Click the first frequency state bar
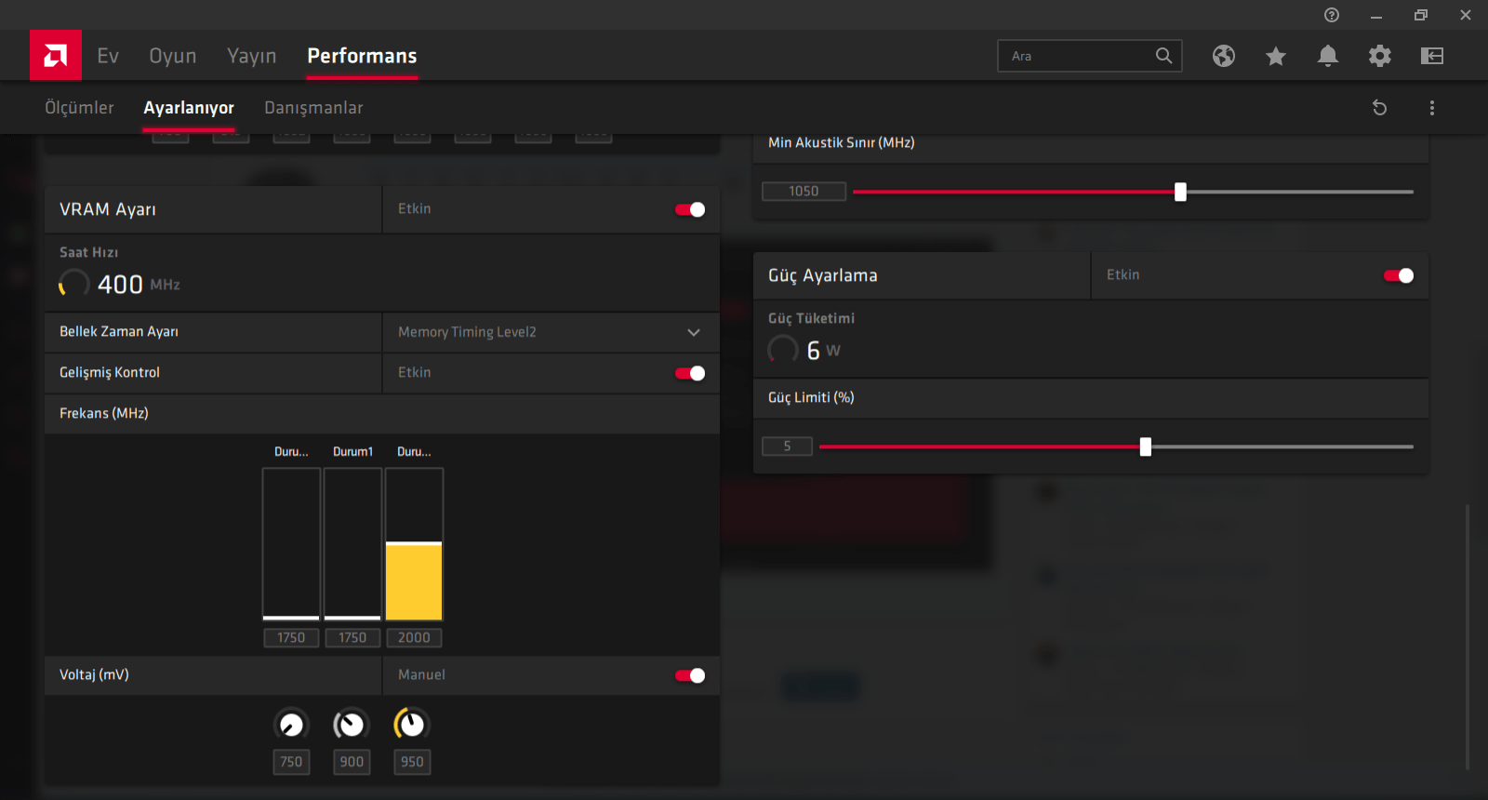Image resolution: width=1488 pixels, height=800 pixels. coord(291,544)
